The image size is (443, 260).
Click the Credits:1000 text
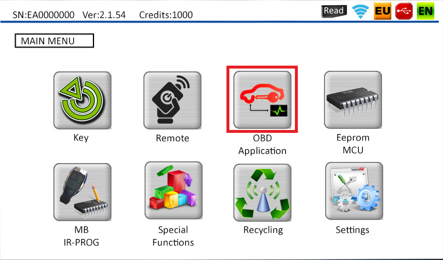coord(166,15)
